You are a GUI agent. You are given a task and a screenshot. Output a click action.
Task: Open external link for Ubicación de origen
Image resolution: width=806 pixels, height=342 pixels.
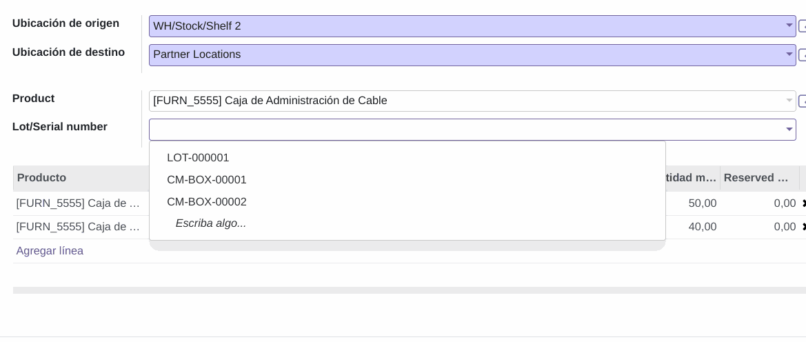pyautogui.click(x=803, y=26)
